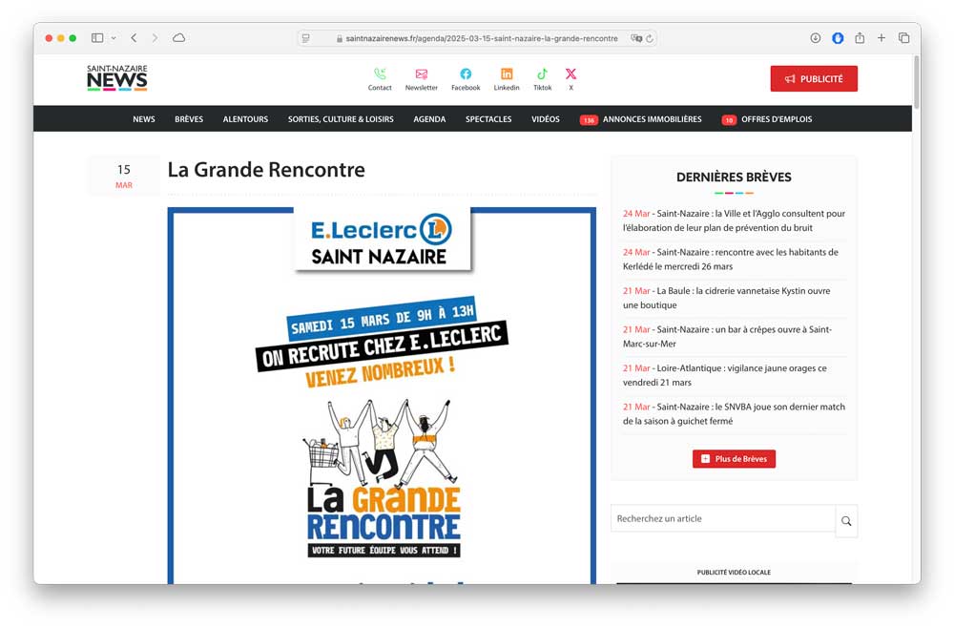Click the Saint-Nazaire News logo
The width and height of the screenshot is (954, 628).
[116, 78]
